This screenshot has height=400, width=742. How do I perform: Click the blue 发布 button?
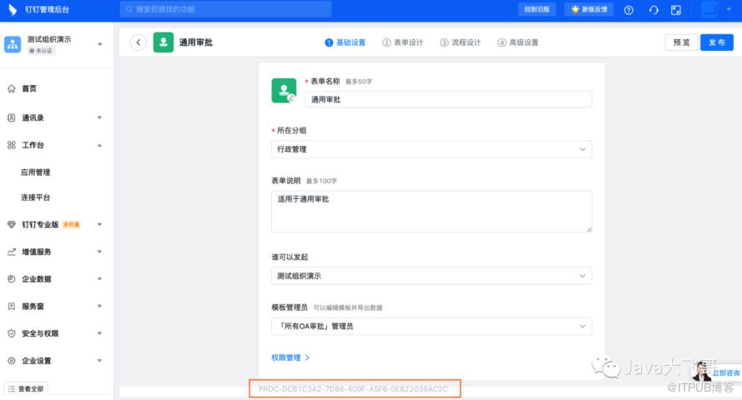tap(716, 42)
